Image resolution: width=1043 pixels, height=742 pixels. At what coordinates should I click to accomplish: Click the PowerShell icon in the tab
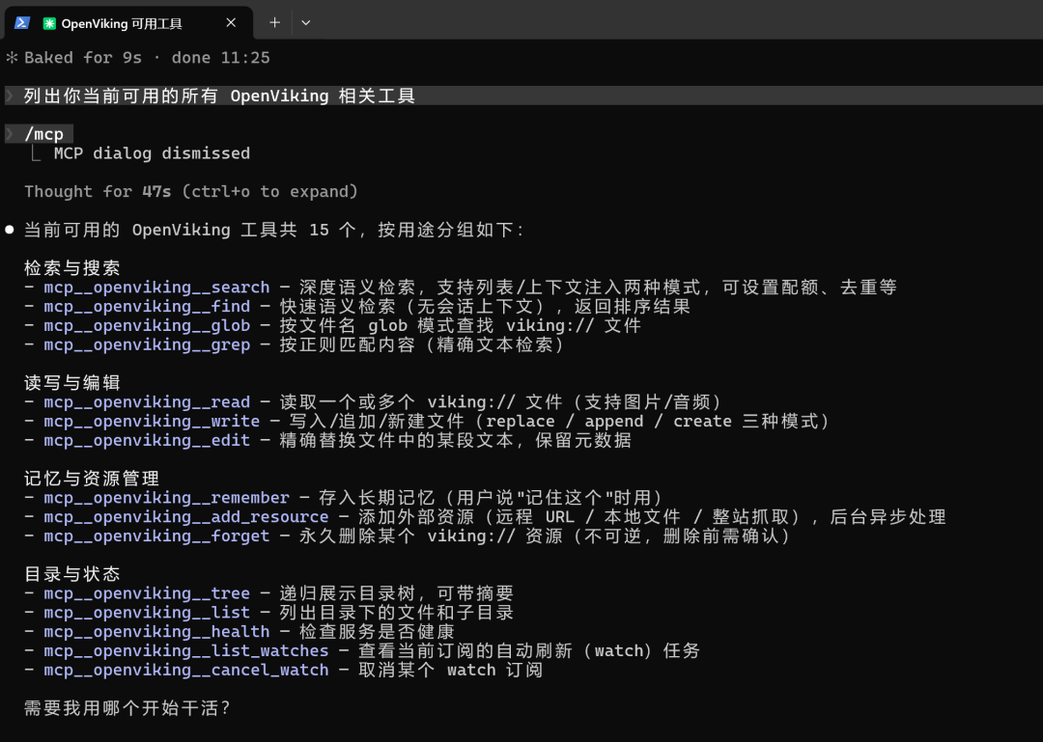coord(22,23)
